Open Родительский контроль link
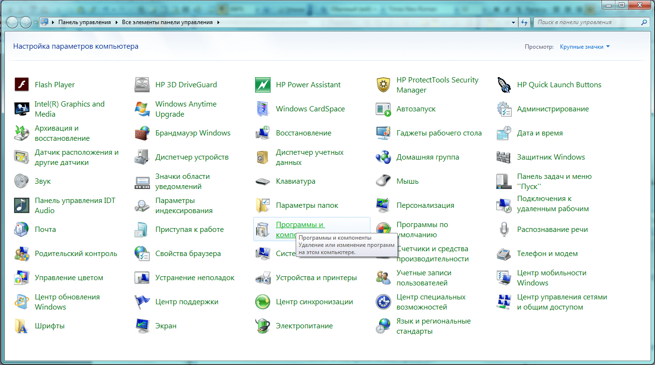 tap(76, 254)
